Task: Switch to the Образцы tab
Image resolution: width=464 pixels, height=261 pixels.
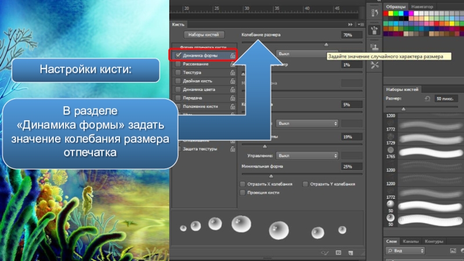Action: coord(396,6)
